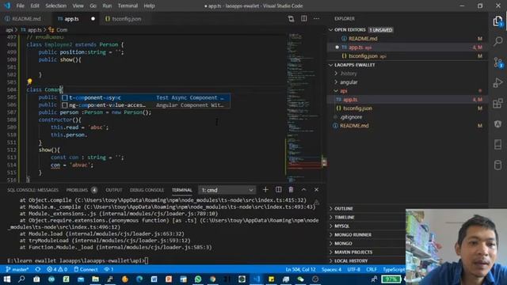This screenshot has height=285, width=507.
Task: Add a new terminal with plus icon
Action: point(265,190)
